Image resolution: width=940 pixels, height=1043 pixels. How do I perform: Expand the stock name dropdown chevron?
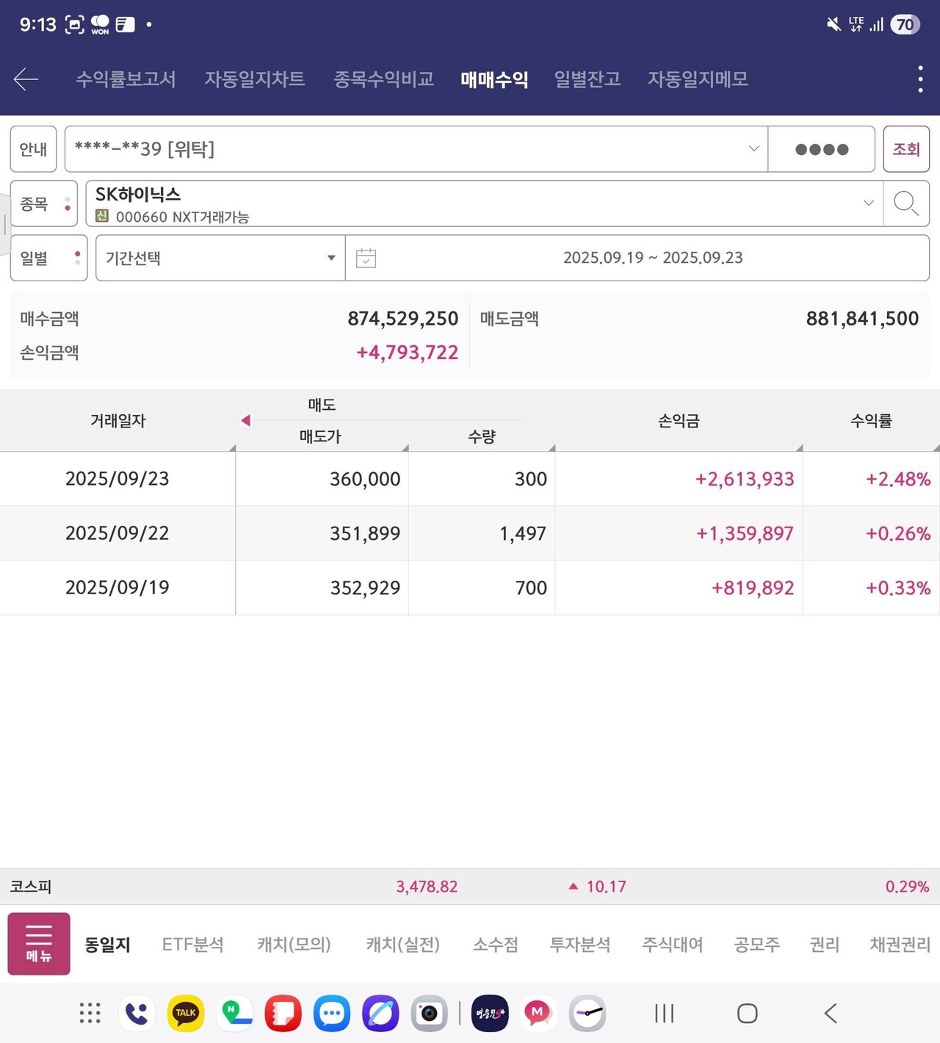pyautogui.click(x=869, y=203)
